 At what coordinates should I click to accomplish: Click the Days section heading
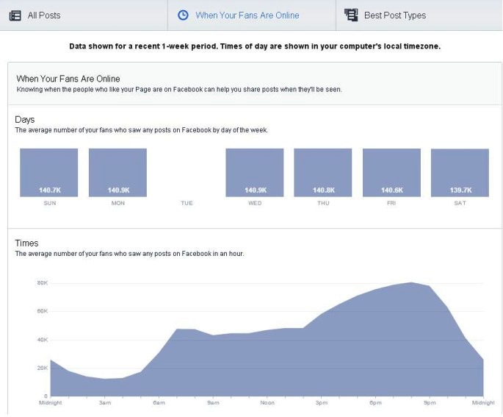point(25,119)
